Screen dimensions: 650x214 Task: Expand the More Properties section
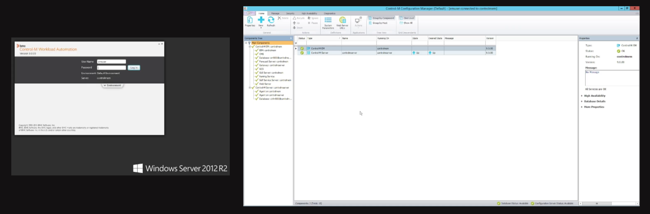click(x=582, y=107)
